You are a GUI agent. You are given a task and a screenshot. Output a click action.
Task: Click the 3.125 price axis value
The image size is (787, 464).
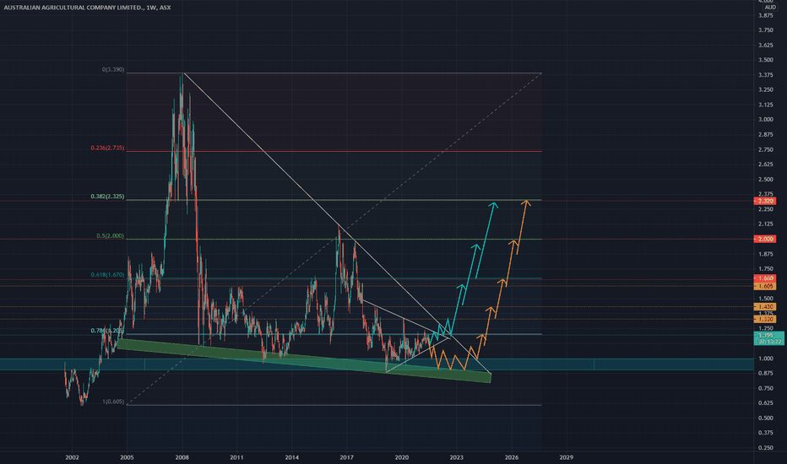pos(765,105)
